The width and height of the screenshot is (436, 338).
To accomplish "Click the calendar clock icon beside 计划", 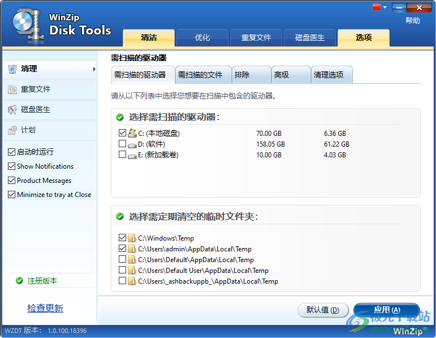I will (x=12, y=130).
